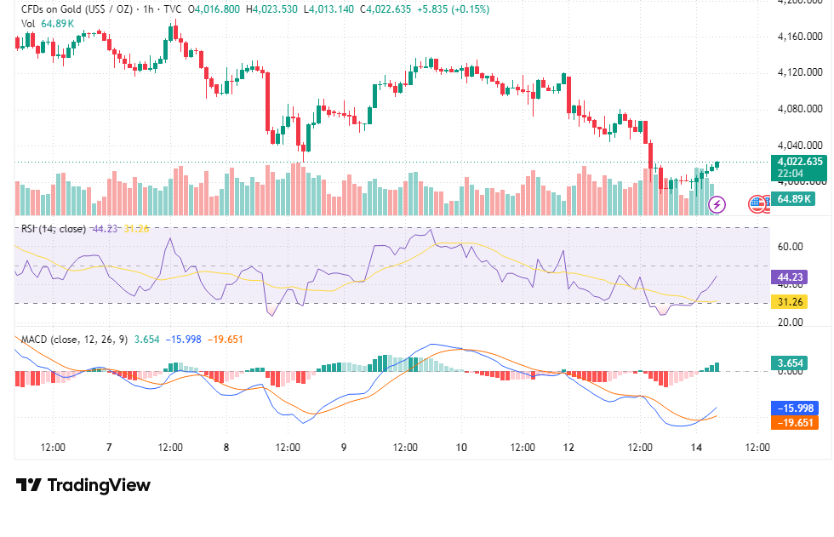This screenshot has width=834, height=537.
Task: Click the Vol indicator legend label
Action: click(28, 23)
